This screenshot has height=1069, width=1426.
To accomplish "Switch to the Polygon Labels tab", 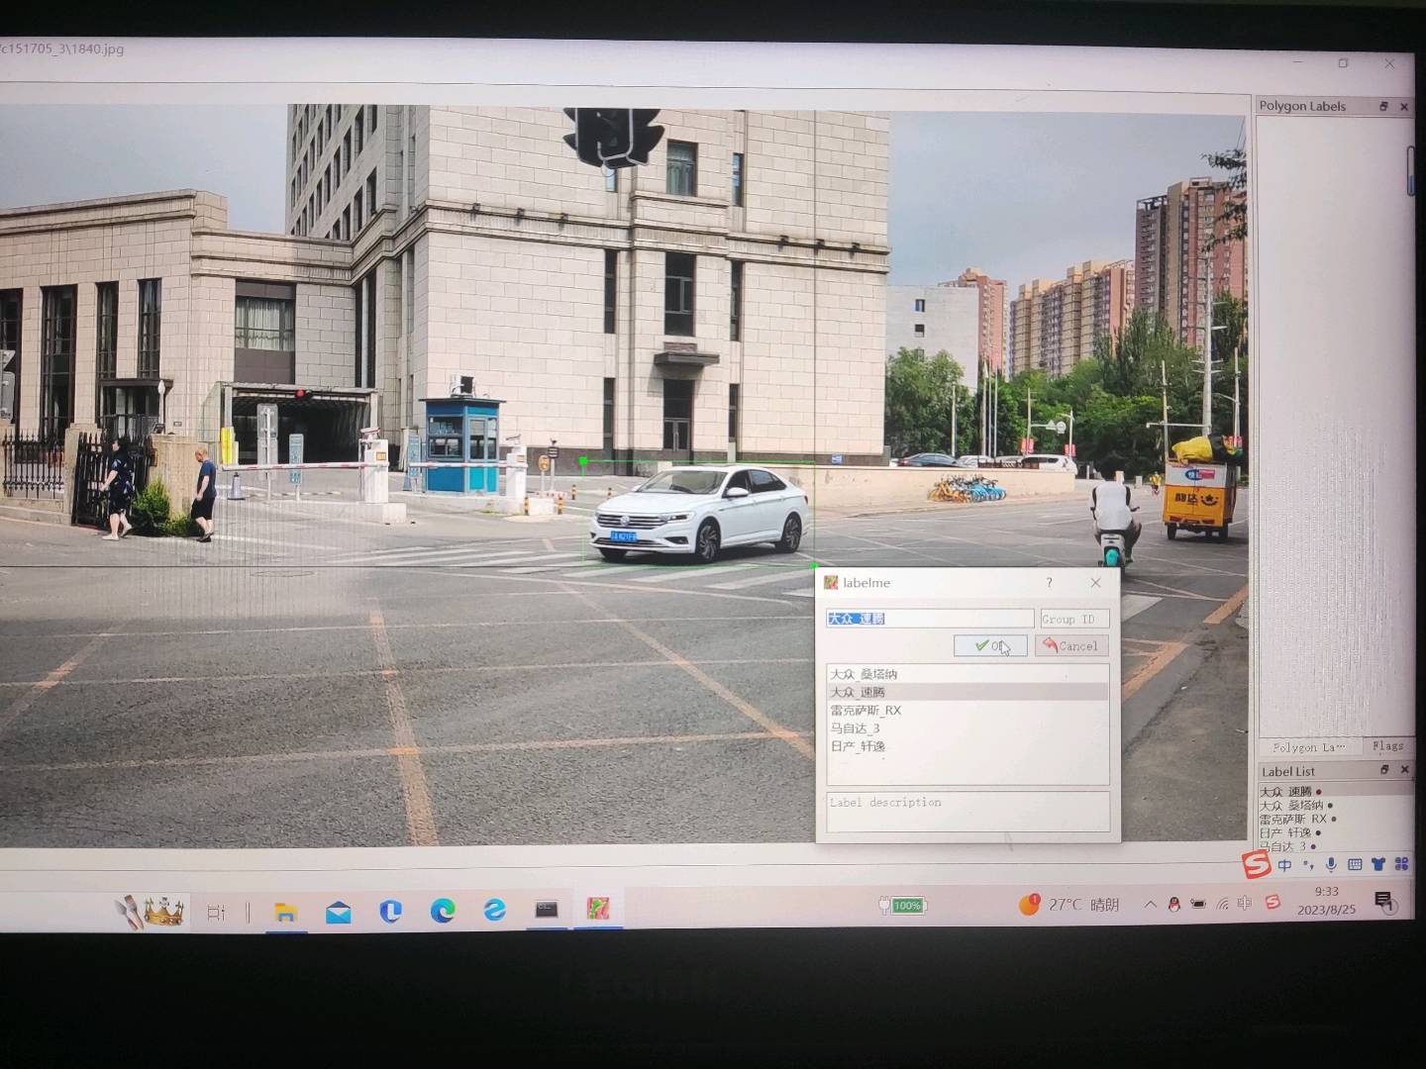I will pos(1309,747).
